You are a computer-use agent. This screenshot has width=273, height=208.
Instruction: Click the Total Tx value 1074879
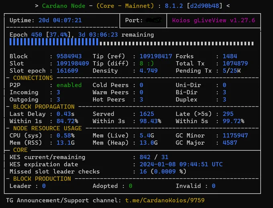(235, 64)
